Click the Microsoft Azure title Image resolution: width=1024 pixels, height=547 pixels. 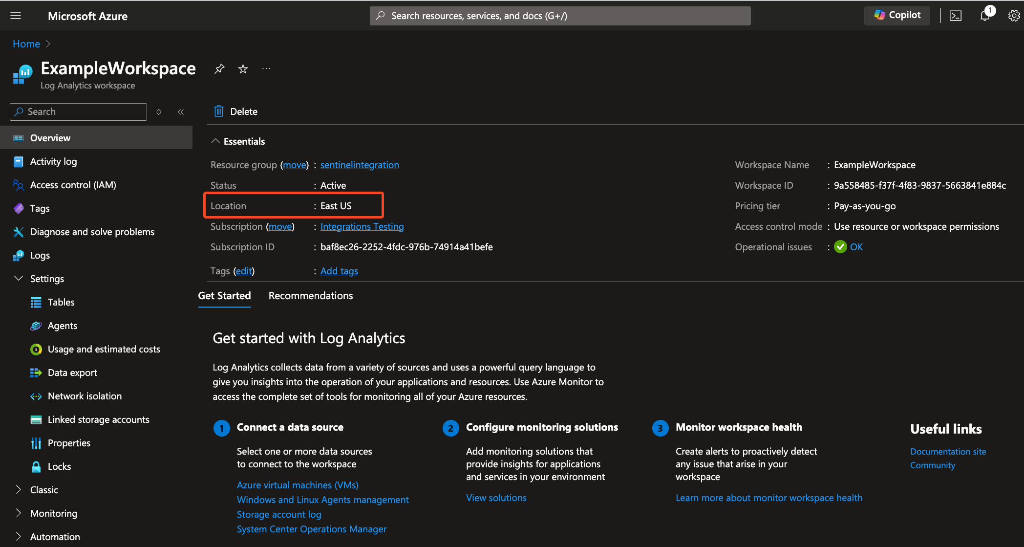click(87, 16)
